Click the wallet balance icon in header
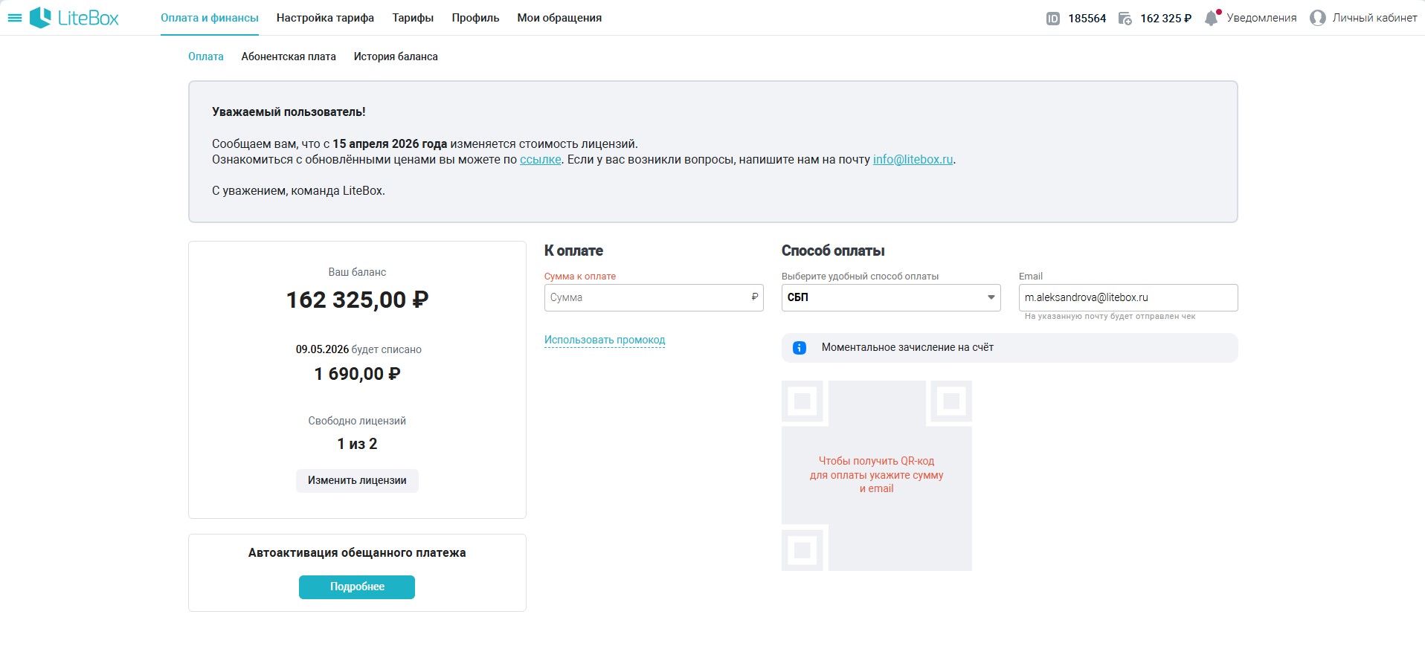The image size is (1425, 646). point(1125,19)
